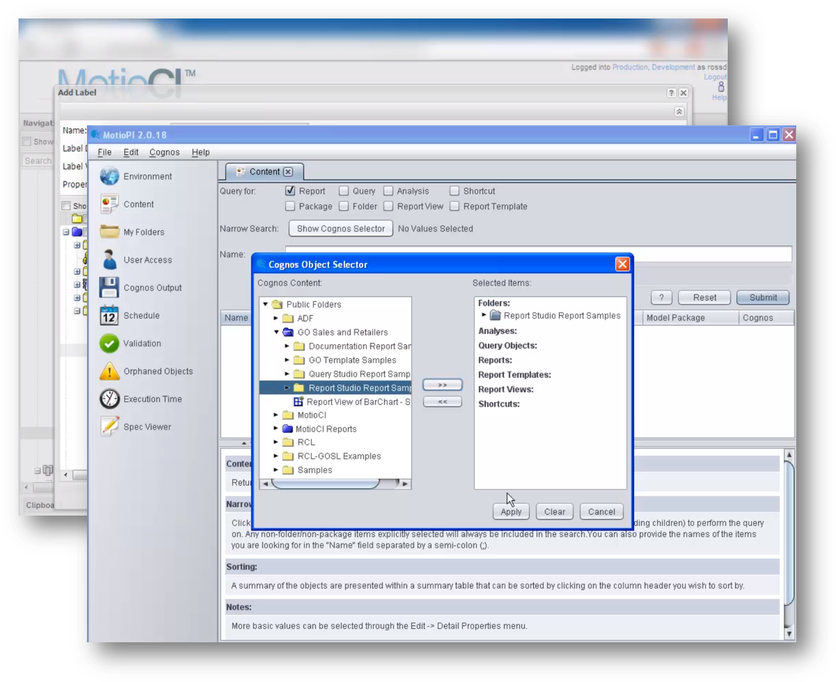Viewport: 836px width, 682px height.
Task: Open the Help menu
Action: pos(201,152)
